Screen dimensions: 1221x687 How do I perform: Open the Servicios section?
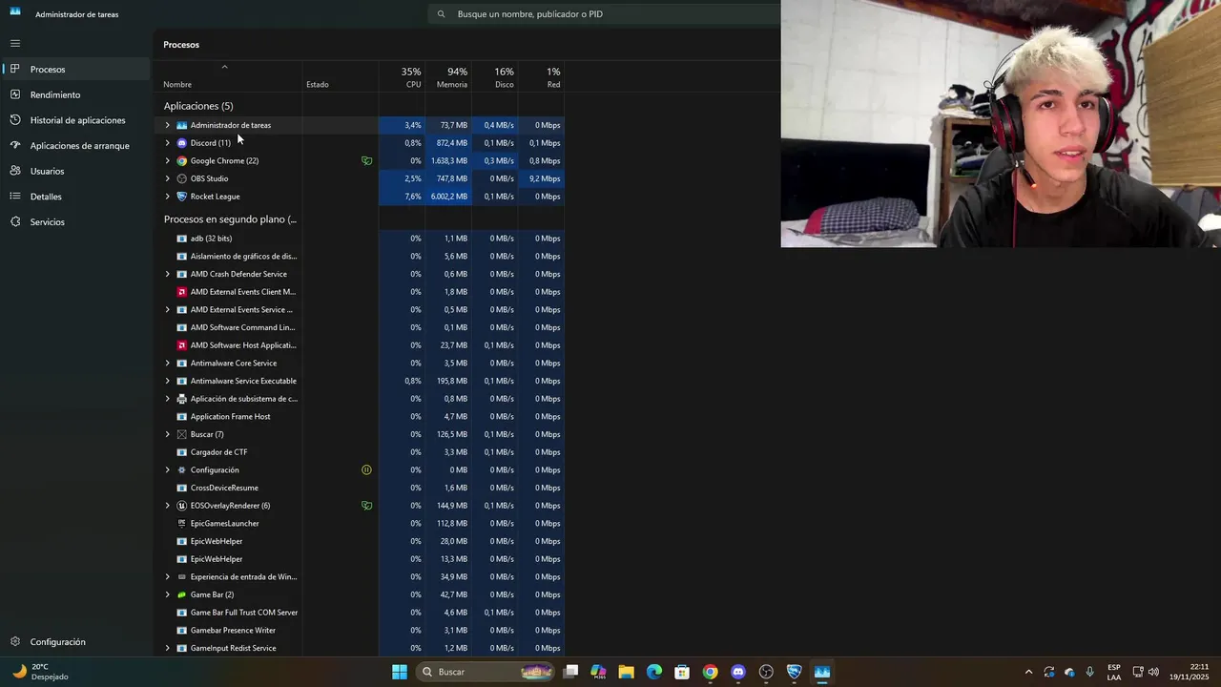(x=76, y=221)
